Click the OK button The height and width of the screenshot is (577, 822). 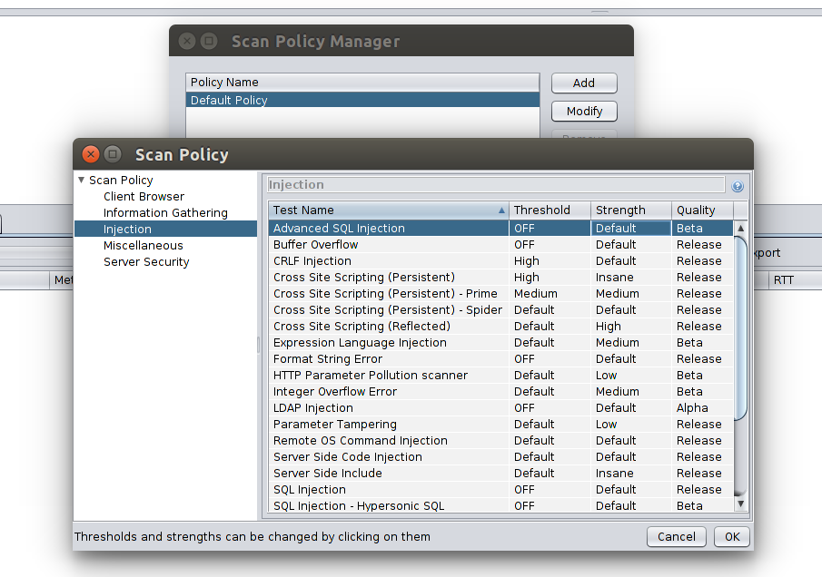pos(732,537)
